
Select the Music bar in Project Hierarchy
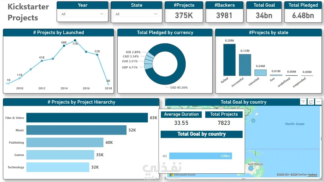click(76, 130)
